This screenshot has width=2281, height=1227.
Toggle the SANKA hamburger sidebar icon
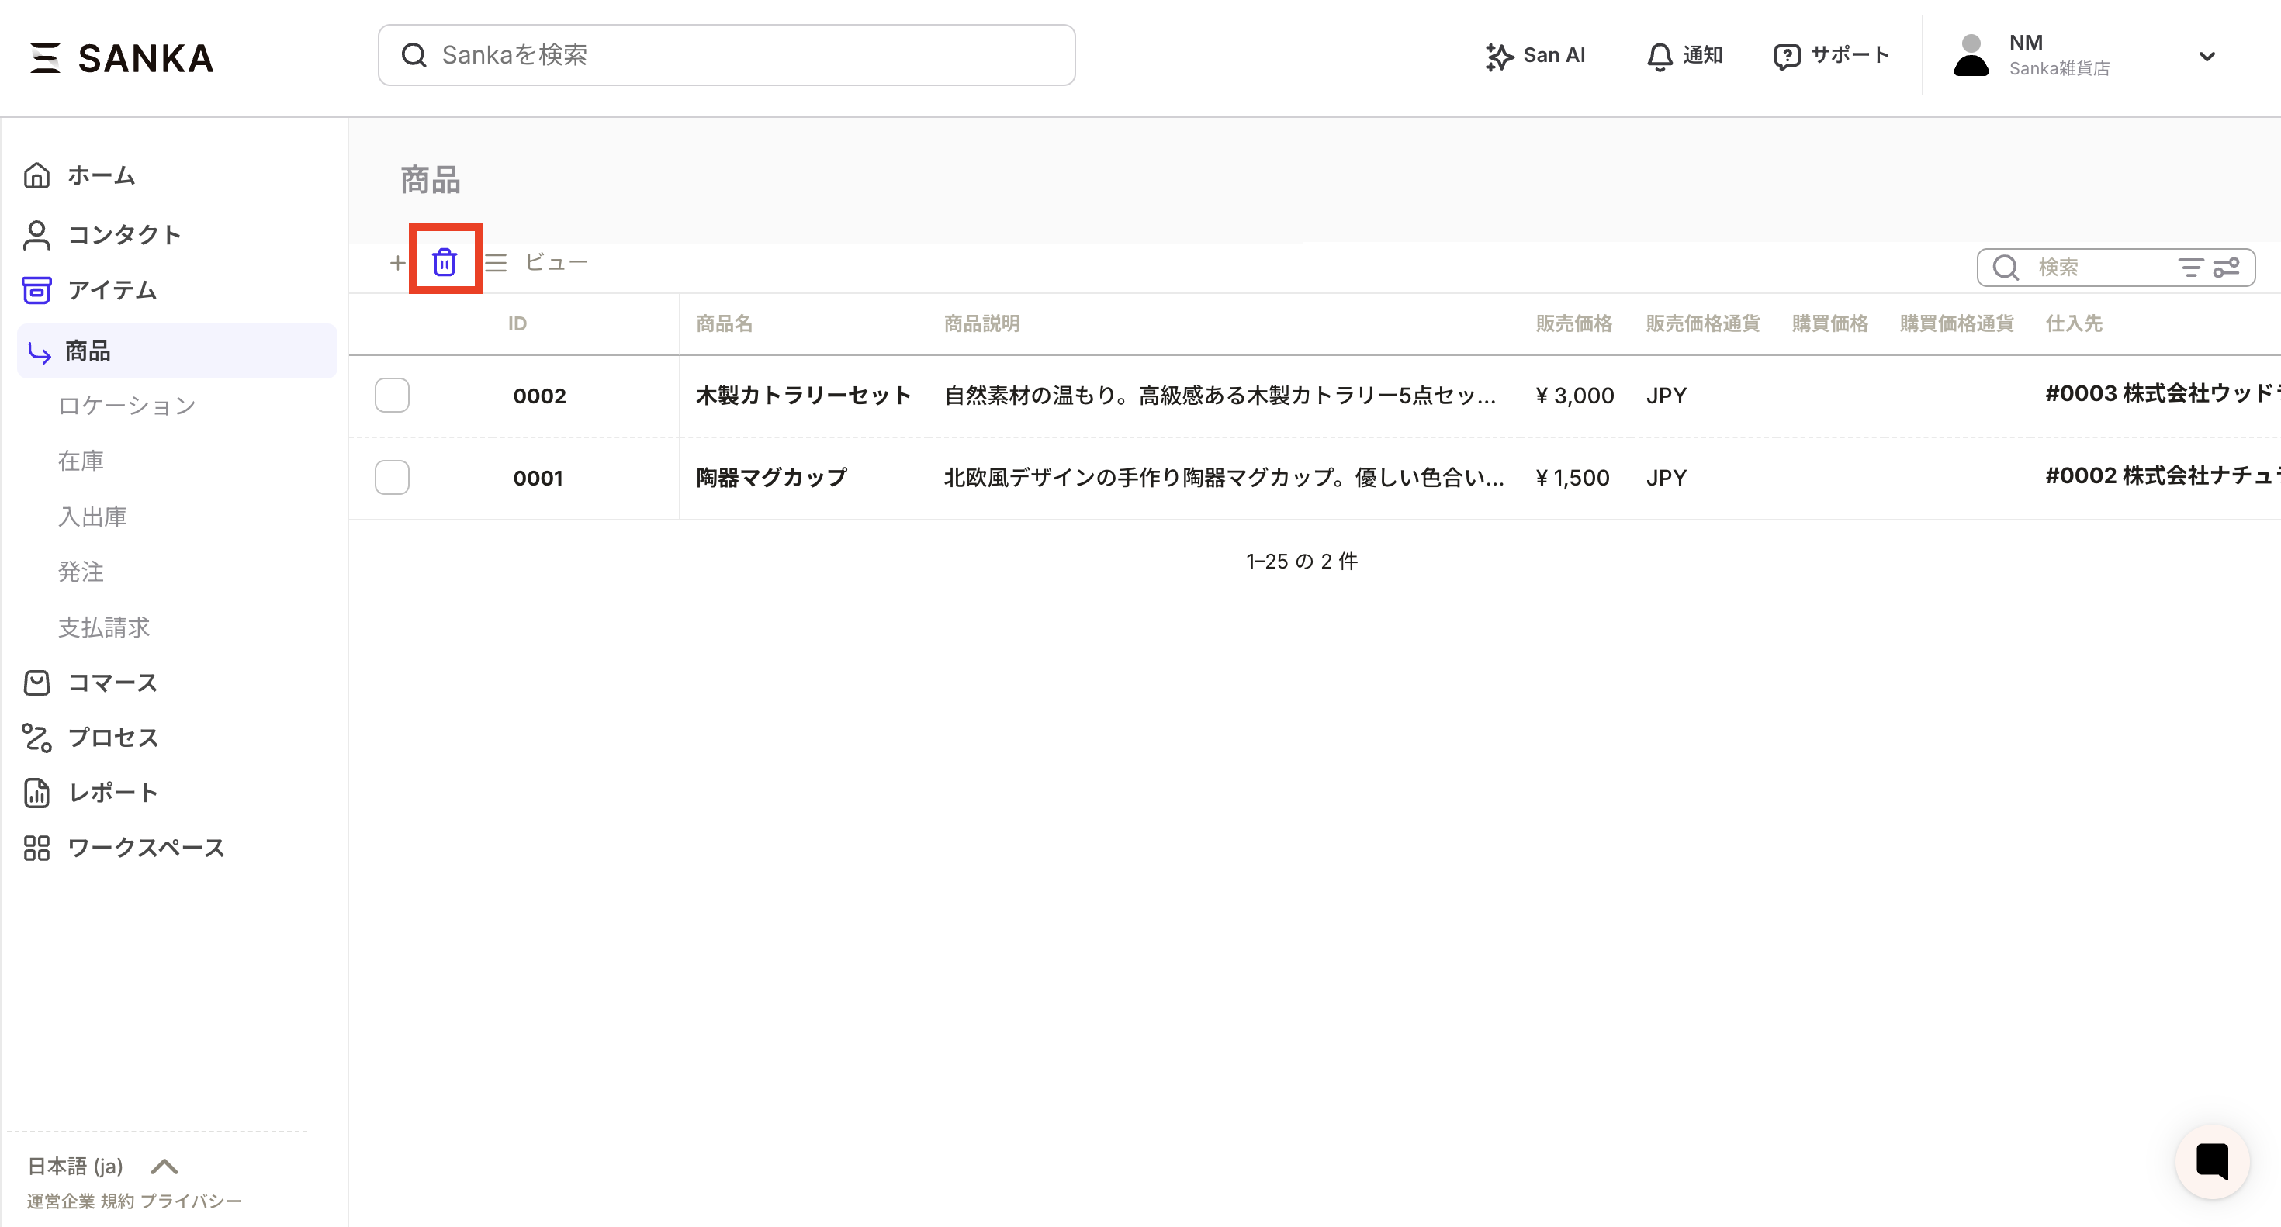(x=44, y=58)
